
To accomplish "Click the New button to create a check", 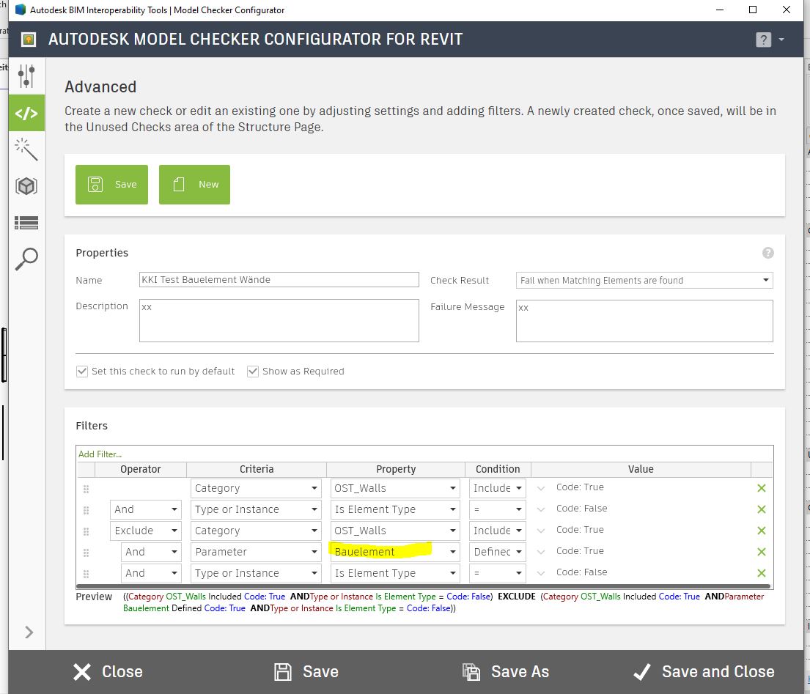I will 194,185.
